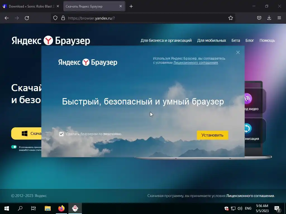Open the Блог navigation link
Viewport: 286px width, 214px height.
[x=249, y=40]
